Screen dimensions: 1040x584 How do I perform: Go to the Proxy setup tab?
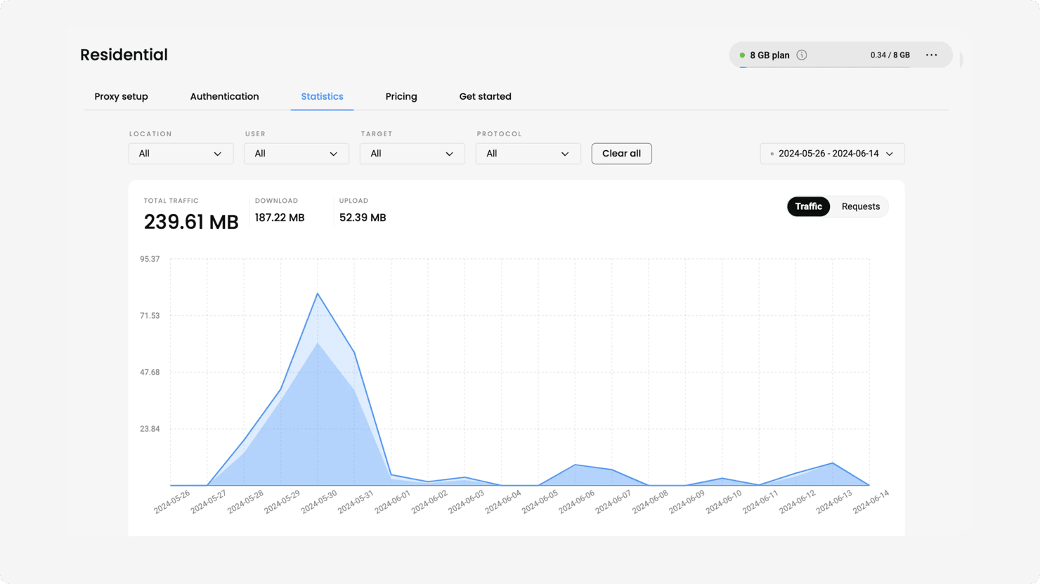pos(121,96)
